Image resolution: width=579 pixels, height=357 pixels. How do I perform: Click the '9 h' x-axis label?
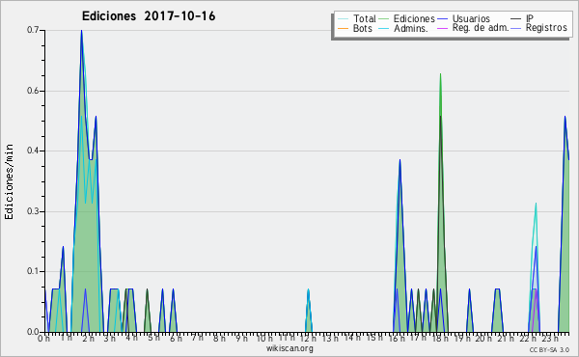[242, 338]
